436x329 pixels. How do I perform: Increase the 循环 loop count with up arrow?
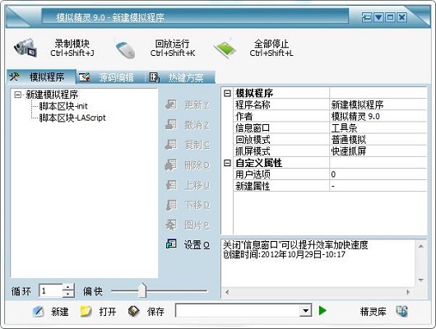(68, 287)
